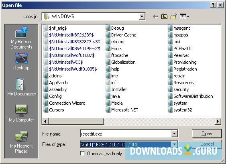
Task: Select the Driver Cache folder icon
Action: 108,35
